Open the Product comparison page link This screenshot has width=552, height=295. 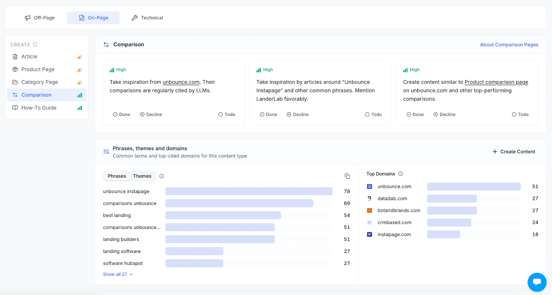496,82
